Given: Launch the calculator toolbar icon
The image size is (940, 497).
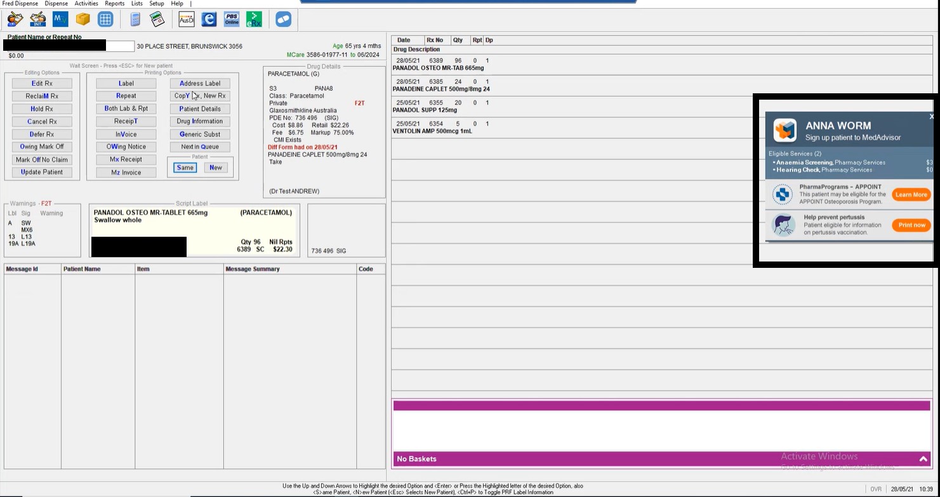Looking at the screenshot, I should click(135, 19).
